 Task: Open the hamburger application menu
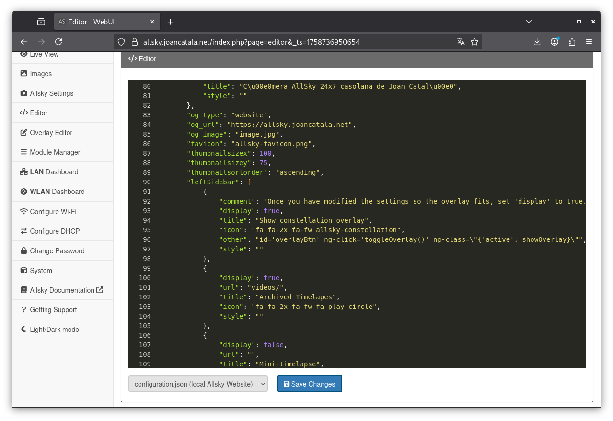click(589, 42)
